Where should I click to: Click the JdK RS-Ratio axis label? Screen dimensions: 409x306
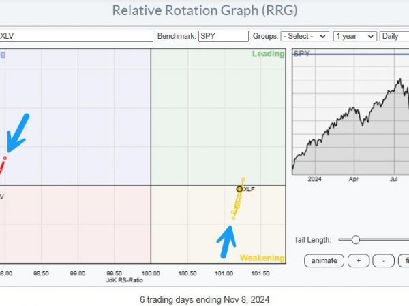click(125, 280)
